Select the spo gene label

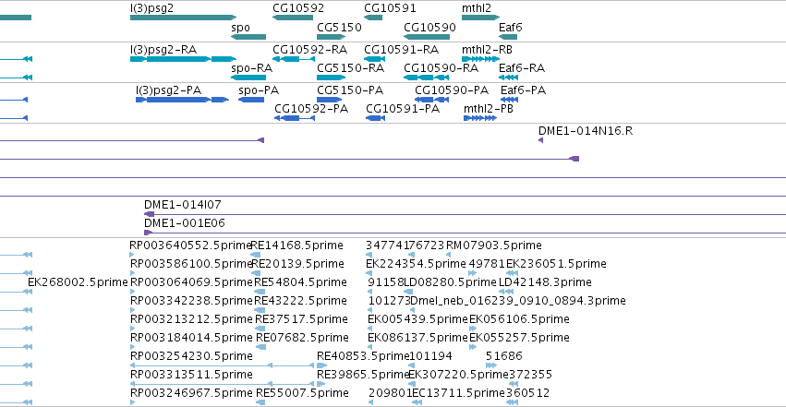[x=241, y=28]
